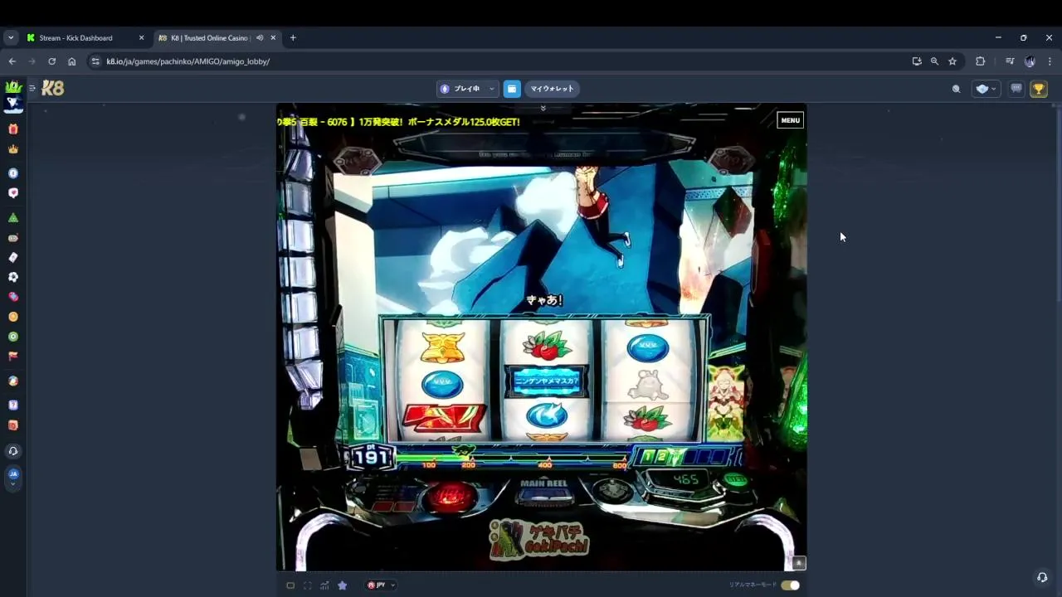
Task: Open the red gift box sidebar icon
Action: [x=13, y=129]
